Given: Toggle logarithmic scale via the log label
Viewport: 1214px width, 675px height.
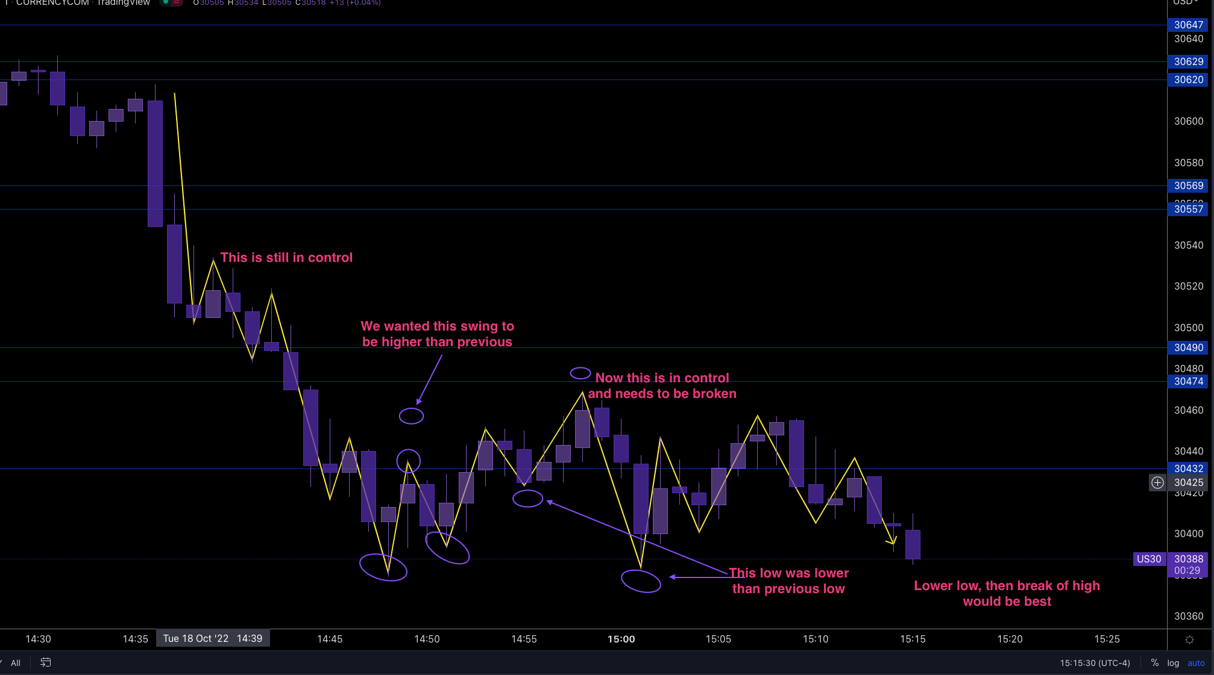Looking at the screenshot, I should (x=1174, y=663).
